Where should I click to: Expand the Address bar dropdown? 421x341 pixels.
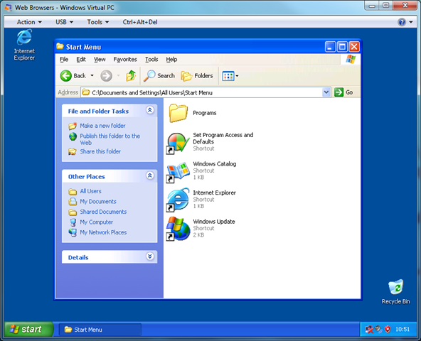click(x=326, y=92)
